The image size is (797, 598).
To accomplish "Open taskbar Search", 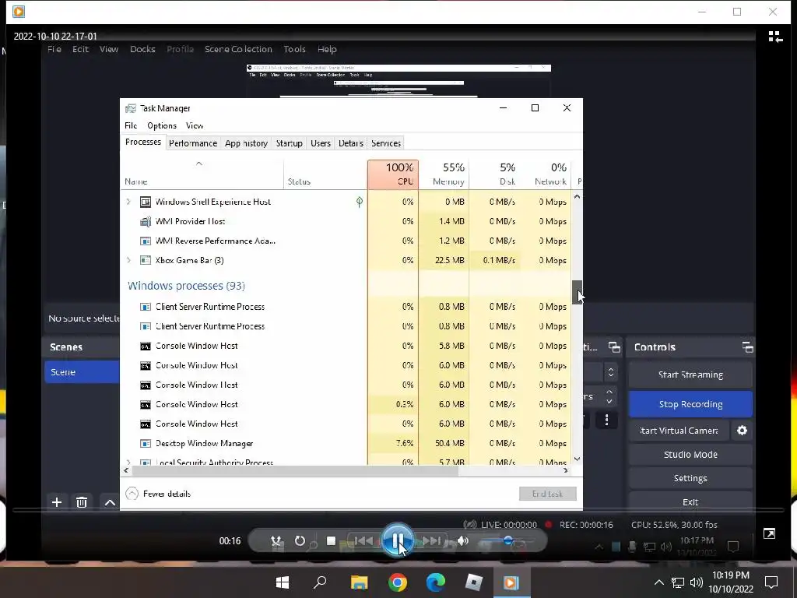I will tap(320, 582).
